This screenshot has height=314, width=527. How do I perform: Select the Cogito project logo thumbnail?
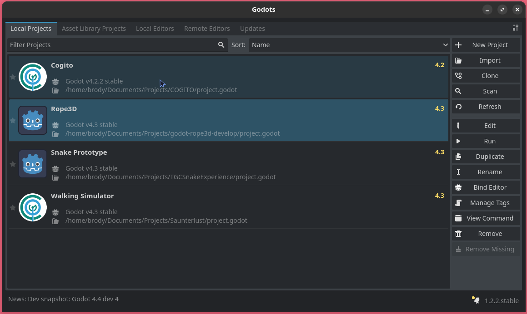tap(33, 77)
